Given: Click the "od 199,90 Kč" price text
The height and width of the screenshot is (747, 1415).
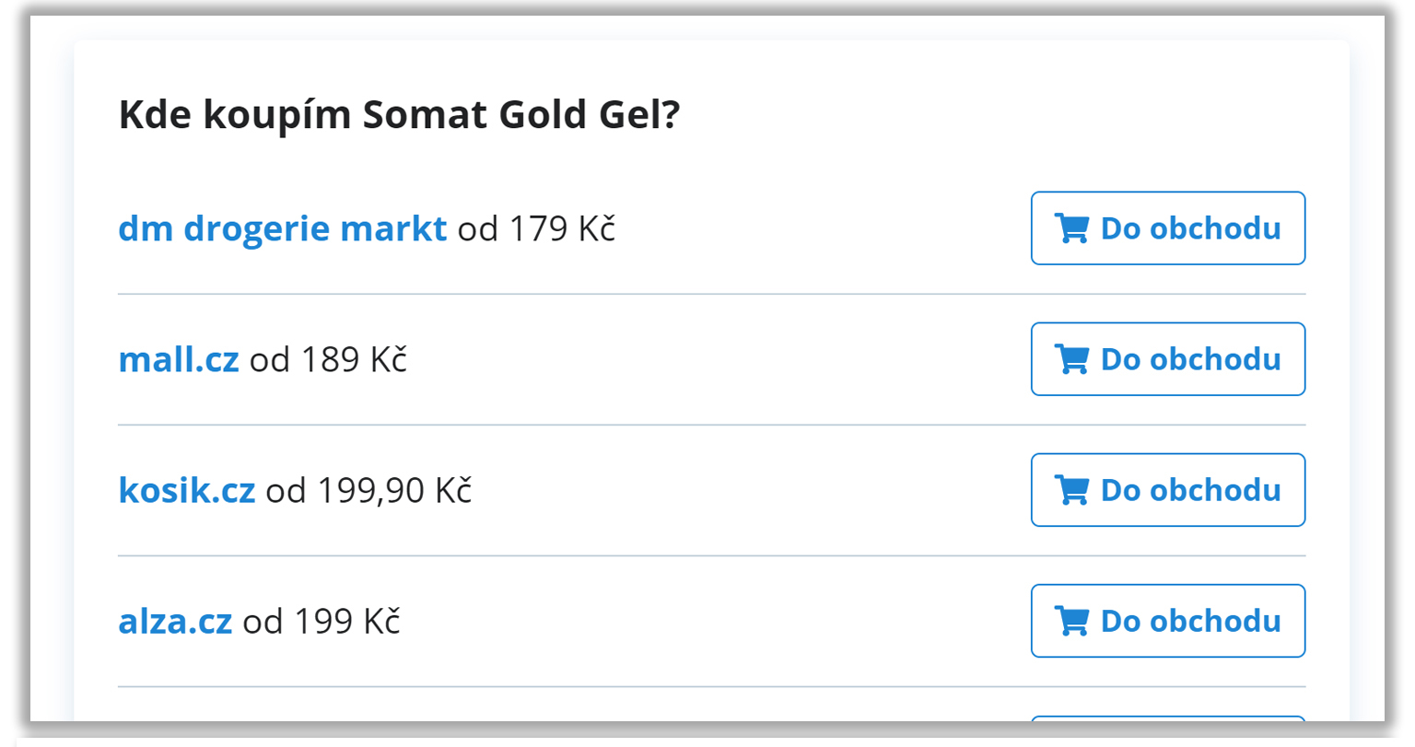Looking at the screenshot, I should [368, 490].
